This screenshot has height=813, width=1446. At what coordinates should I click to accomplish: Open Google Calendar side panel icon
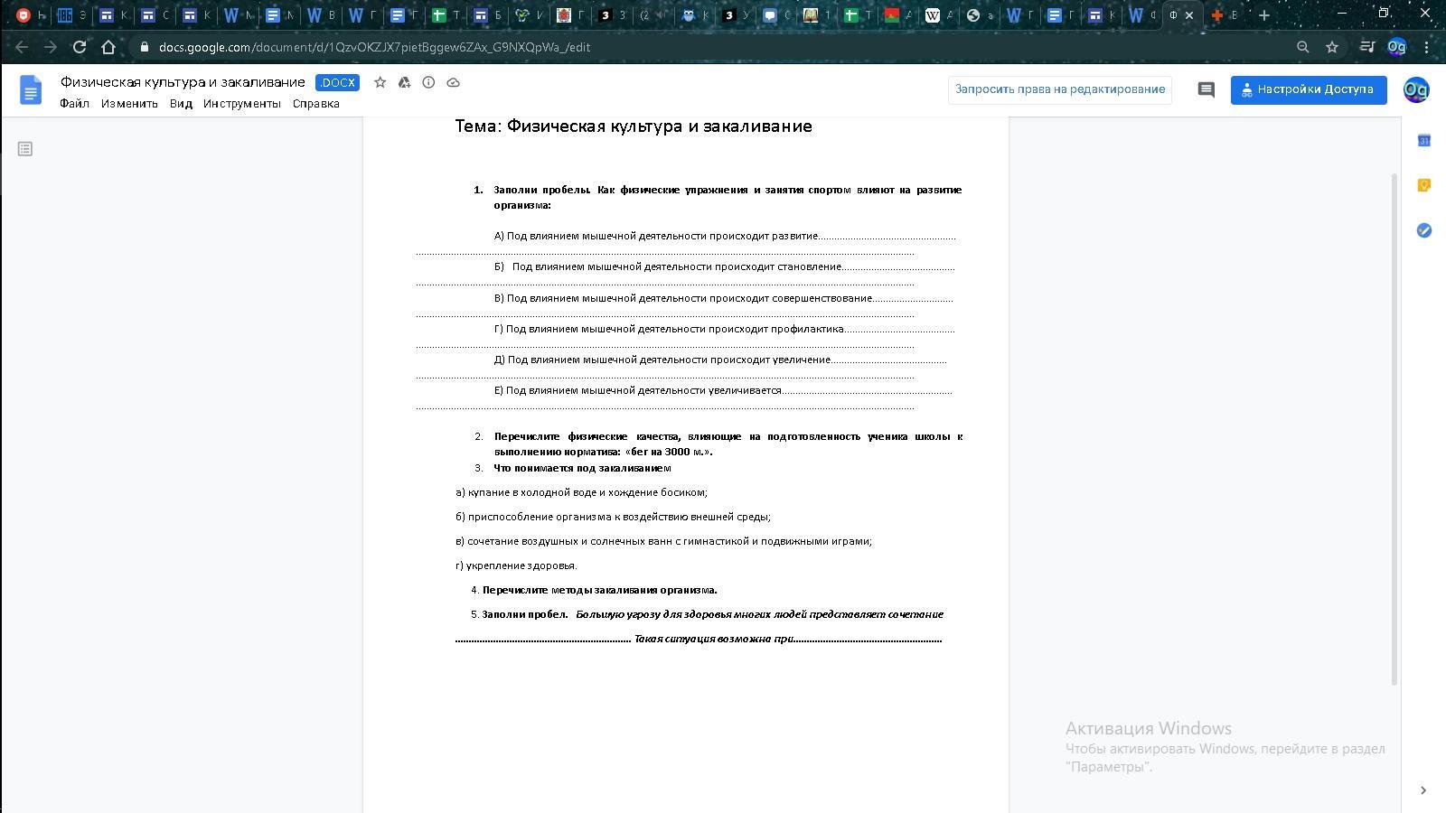(1424, 140)
